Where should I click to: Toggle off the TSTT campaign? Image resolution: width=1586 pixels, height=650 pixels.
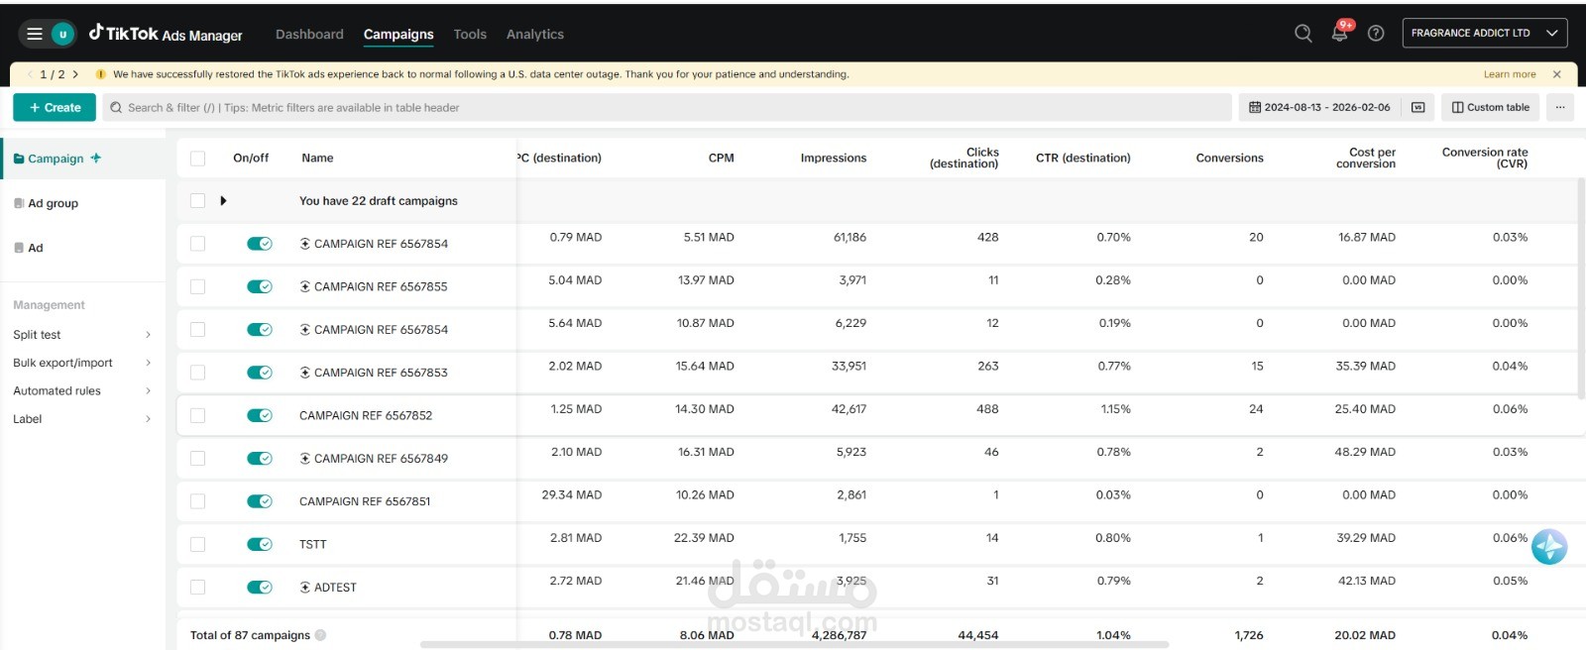pyautogui.click(x=260, y=544)
